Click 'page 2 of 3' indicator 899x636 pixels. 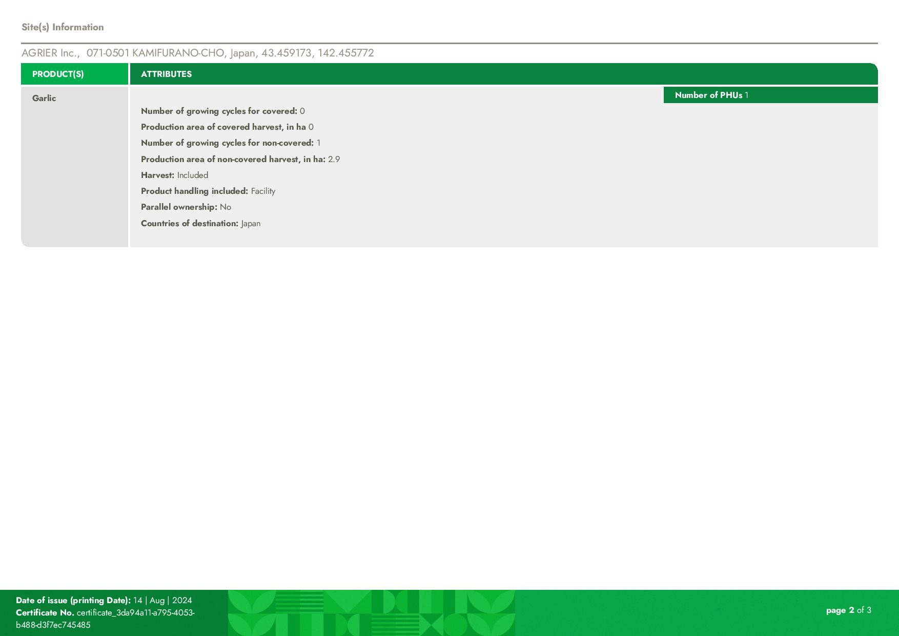coord(849,610)
